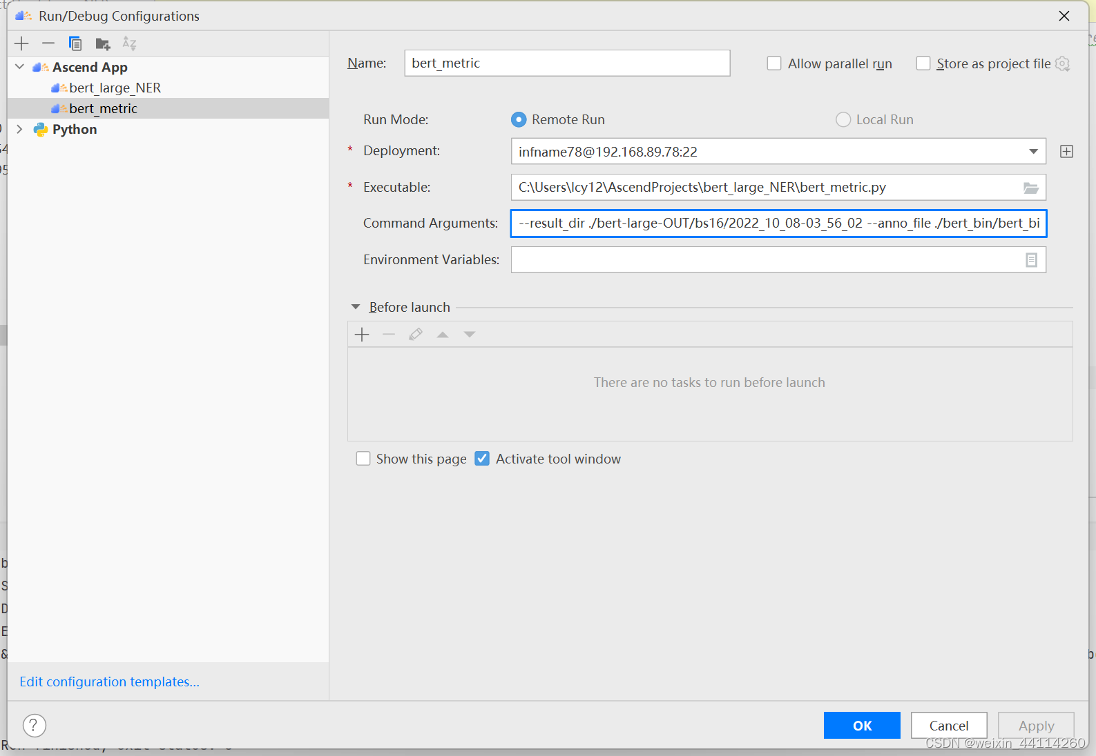
Task: Select the Remote Run radio button
Action: pyautogui.click(x=519, y=120)
